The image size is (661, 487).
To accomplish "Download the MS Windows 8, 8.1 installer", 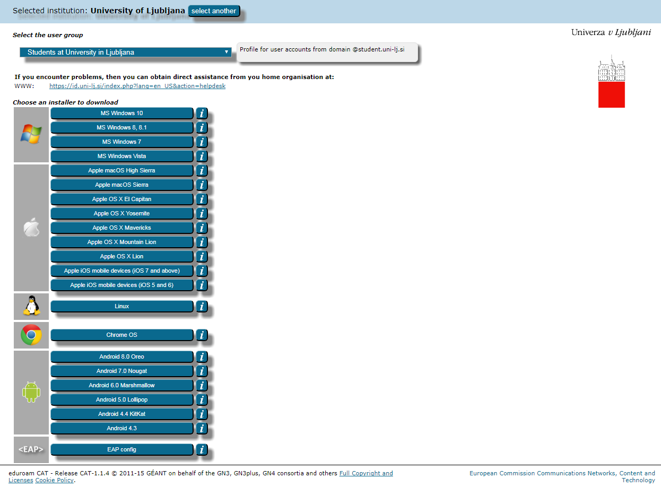I will 122,128.
